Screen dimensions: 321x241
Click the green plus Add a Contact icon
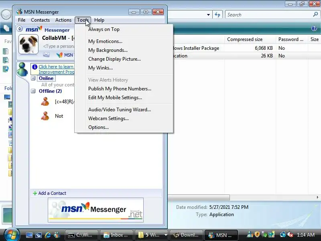(35, 193)
